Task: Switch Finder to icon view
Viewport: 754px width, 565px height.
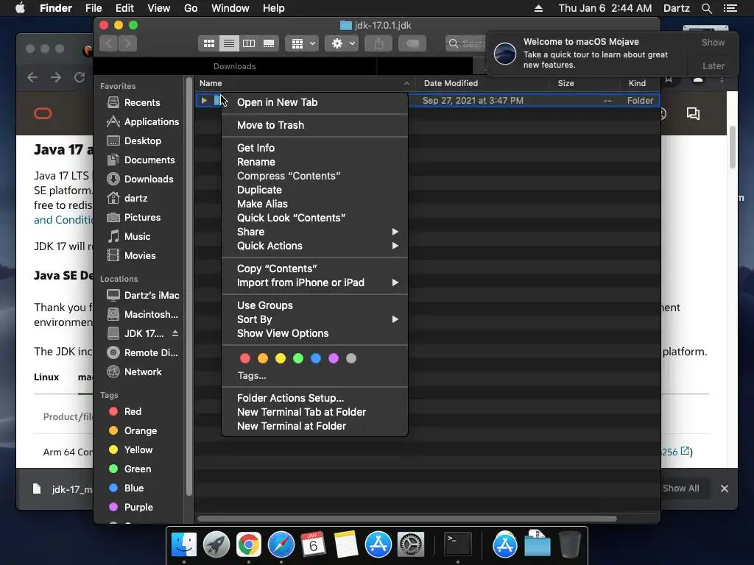Action: 208,43
